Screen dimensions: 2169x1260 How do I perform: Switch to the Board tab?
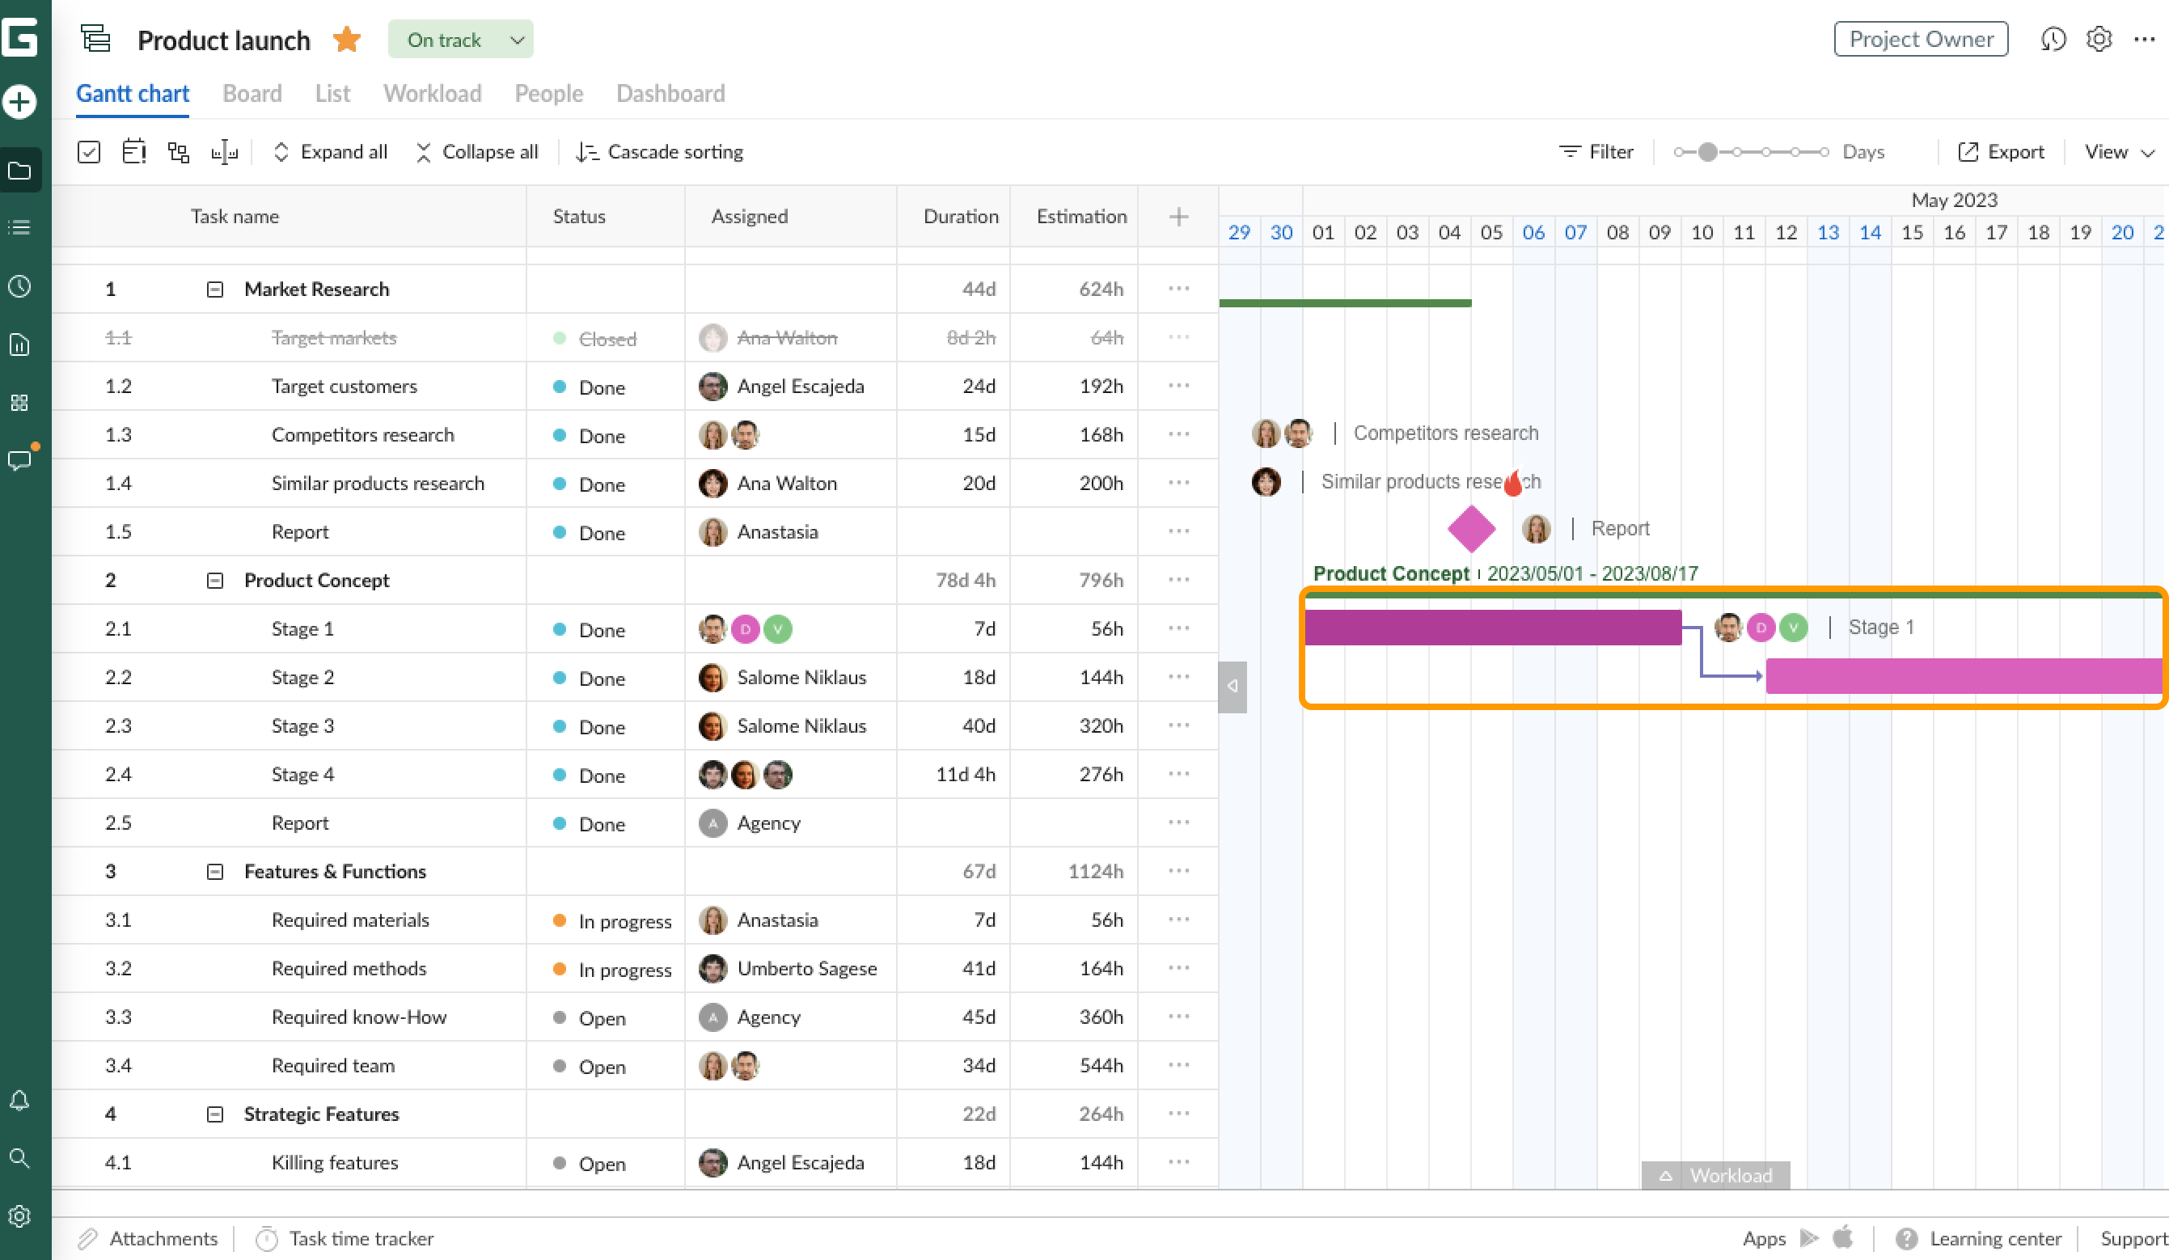252,93
